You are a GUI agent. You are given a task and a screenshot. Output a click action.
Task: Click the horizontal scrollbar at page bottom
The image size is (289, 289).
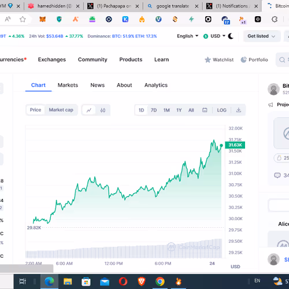tap(27, 268)
